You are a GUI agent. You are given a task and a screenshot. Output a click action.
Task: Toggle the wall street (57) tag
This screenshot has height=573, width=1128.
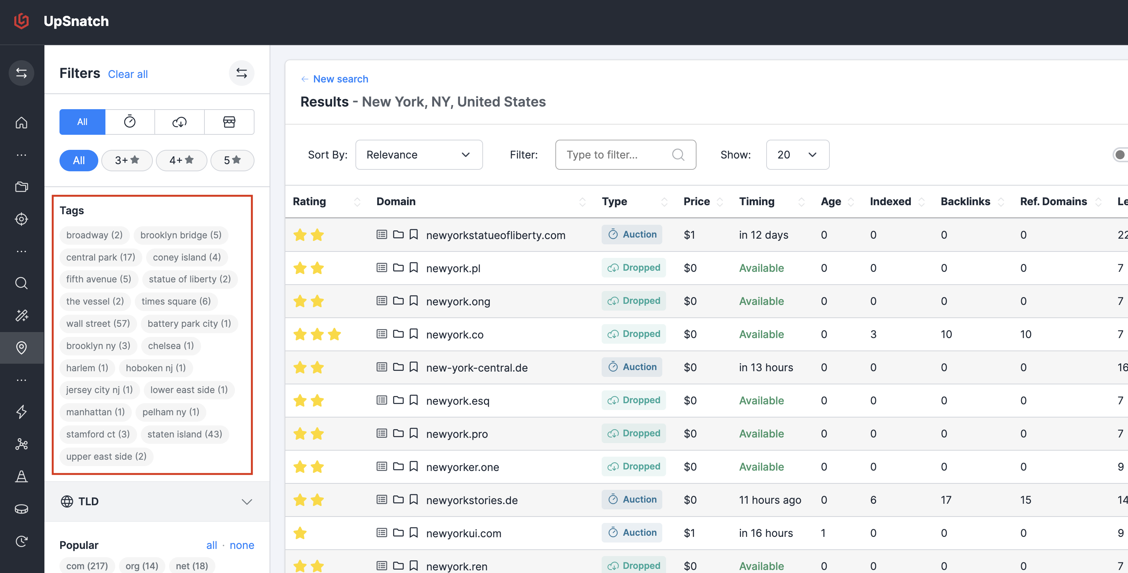tap(98, 323)
